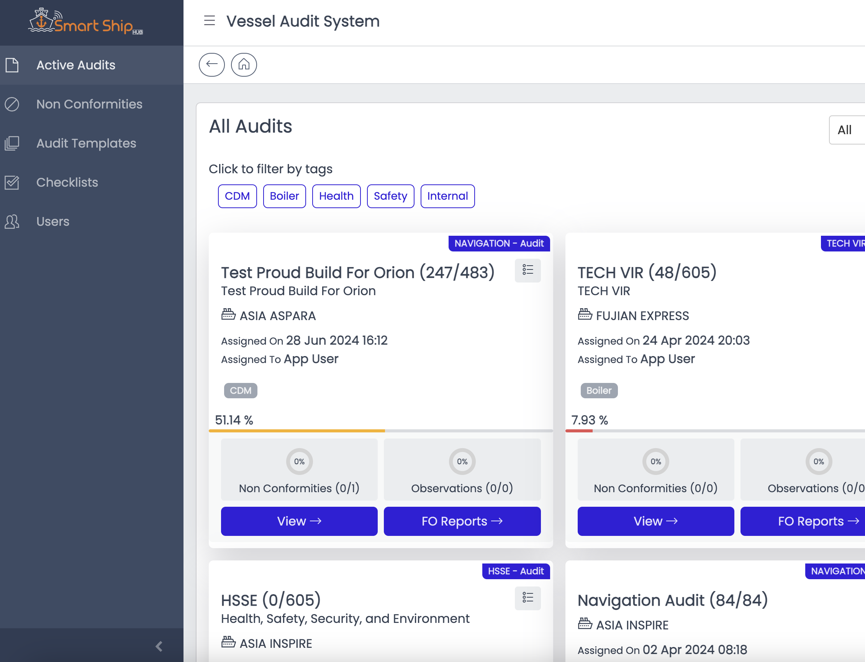Open FO Reports for Test Proud Build
Image resolution: width=865 pixels, height=662 pixels.
coord(462,521)
